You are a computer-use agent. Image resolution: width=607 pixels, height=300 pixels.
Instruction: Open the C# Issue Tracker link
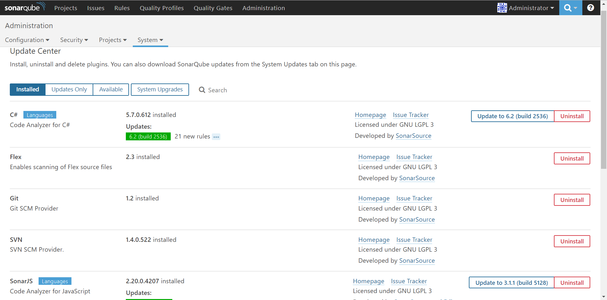tap(411, 115)
